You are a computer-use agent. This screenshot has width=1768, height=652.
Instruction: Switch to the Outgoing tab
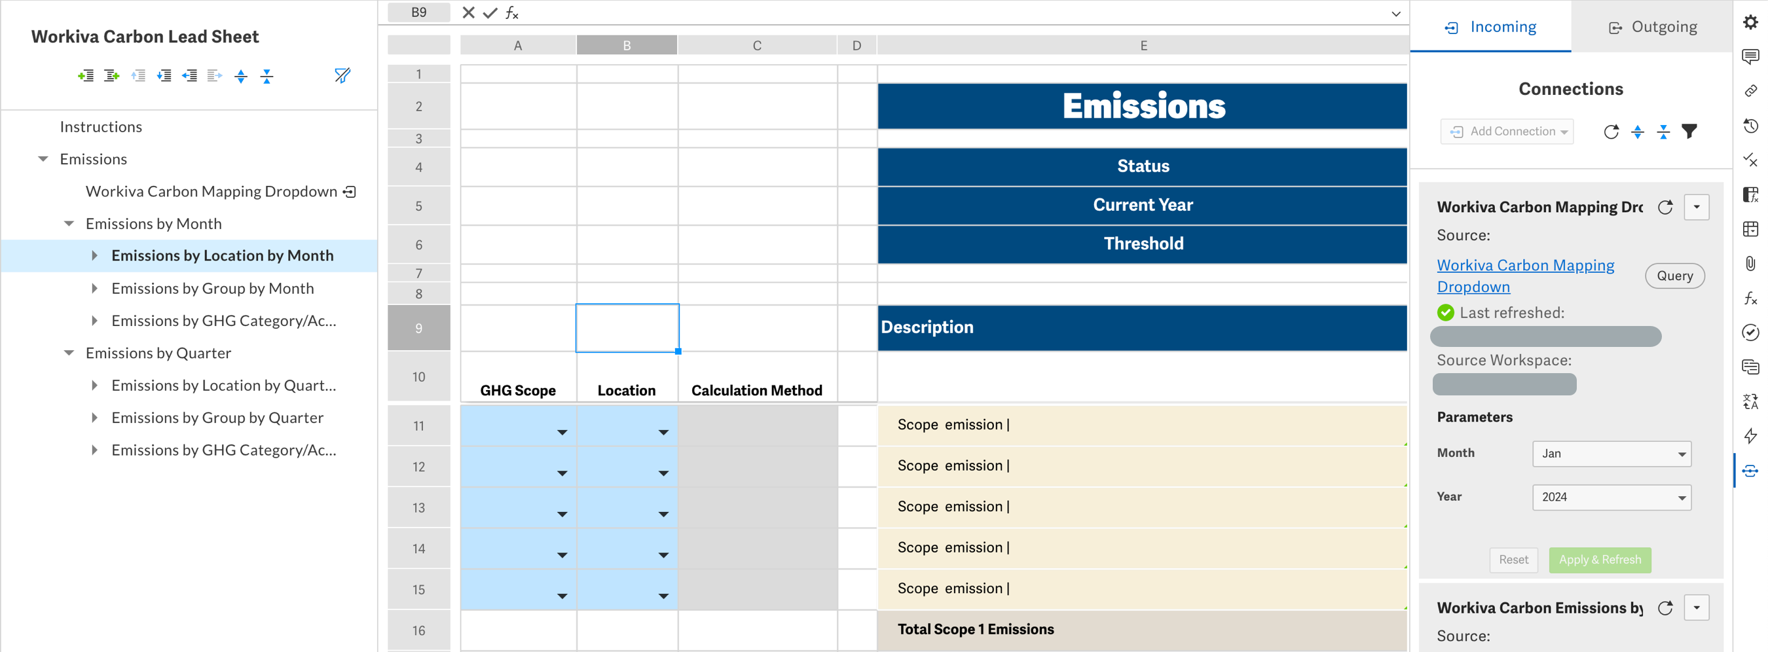tap(1653, 27)
